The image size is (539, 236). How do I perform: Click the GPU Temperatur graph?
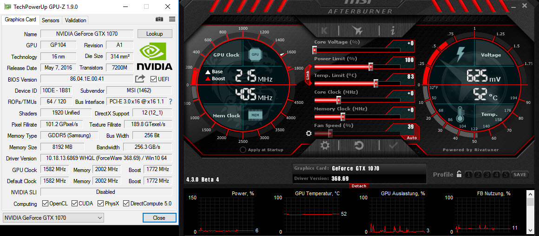point(311,214)
